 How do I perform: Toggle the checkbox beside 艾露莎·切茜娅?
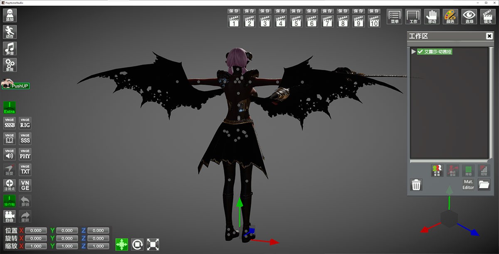tap(420, 52)
